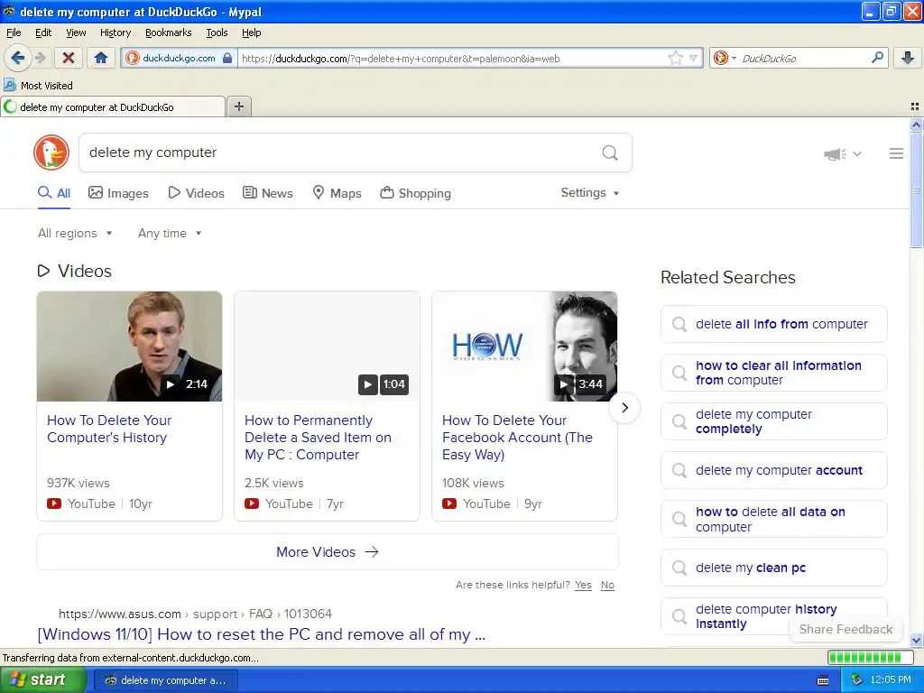Click scrollbar down arrow
Screen dimensions: 924x693
coord(916,640)
